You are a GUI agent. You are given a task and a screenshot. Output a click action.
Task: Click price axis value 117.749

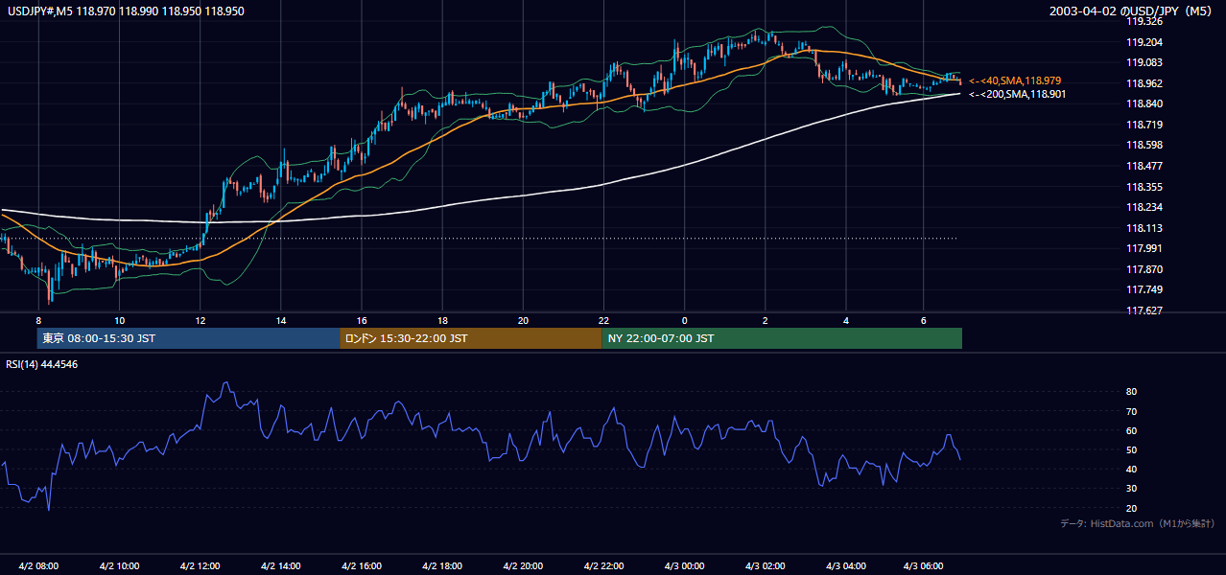point(1144,289)
